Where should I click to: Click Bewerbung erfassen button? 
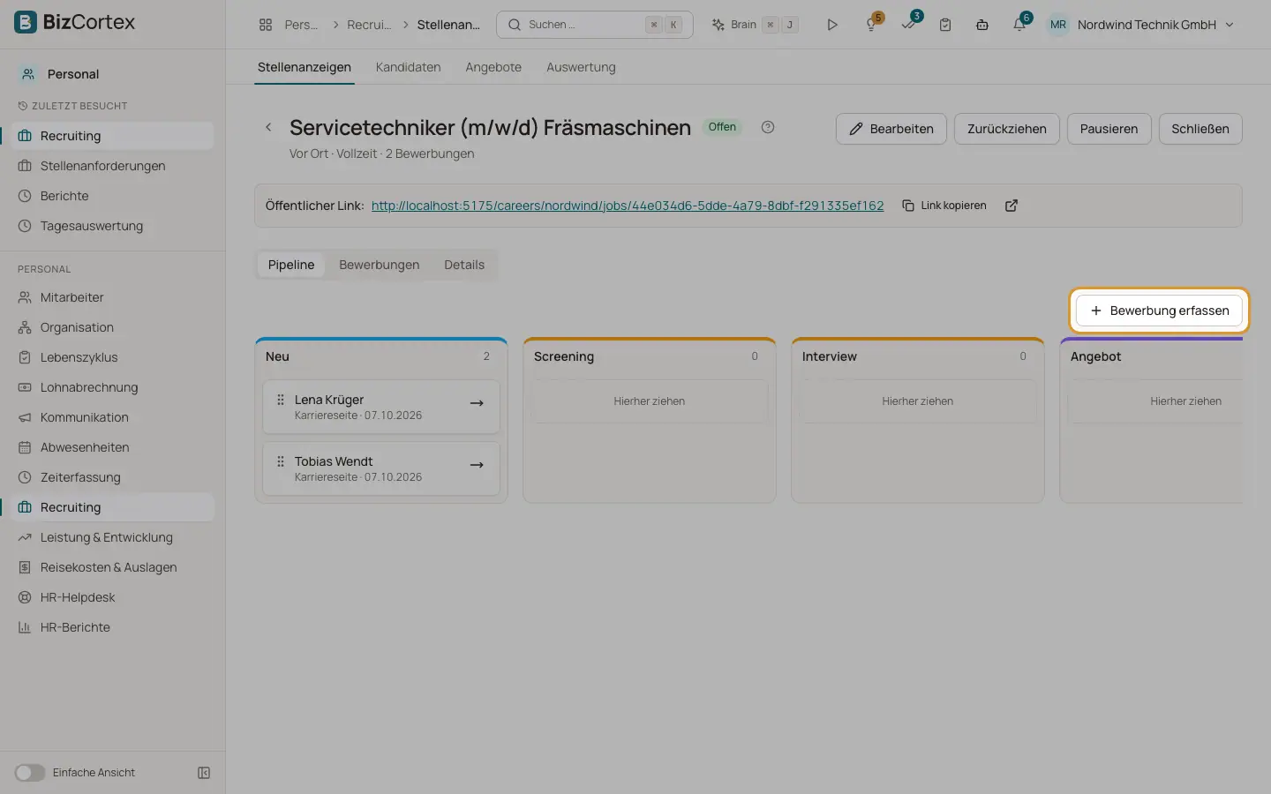pyautogui.click(x=1159, y=311)
